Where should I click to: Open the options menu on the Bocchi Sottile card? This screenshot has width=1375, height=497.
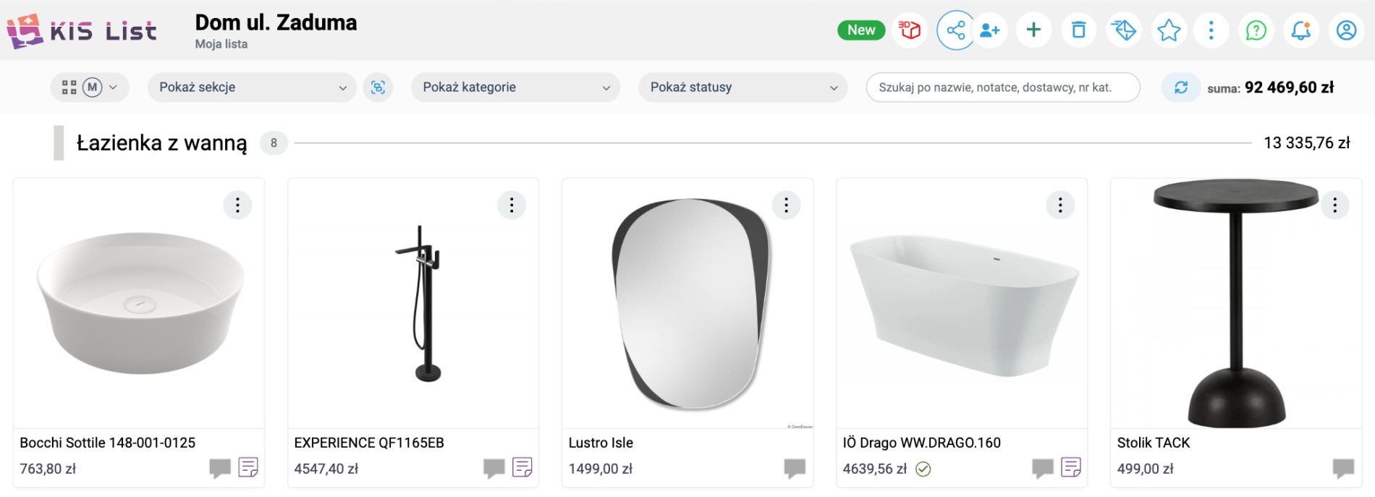[x=237, y=205]
